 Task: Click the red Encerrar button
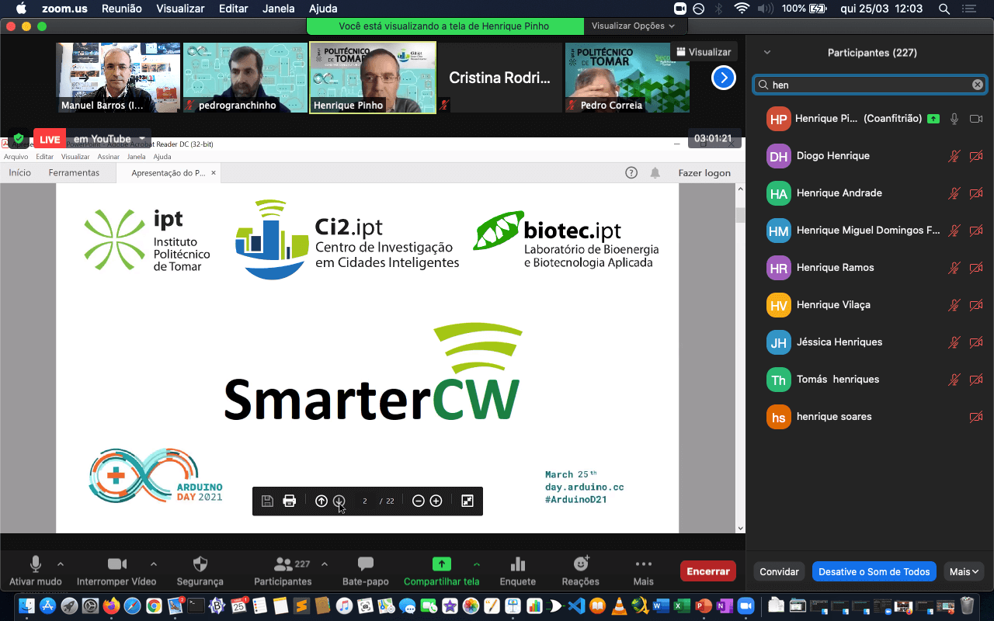click(x=708, y=571)
